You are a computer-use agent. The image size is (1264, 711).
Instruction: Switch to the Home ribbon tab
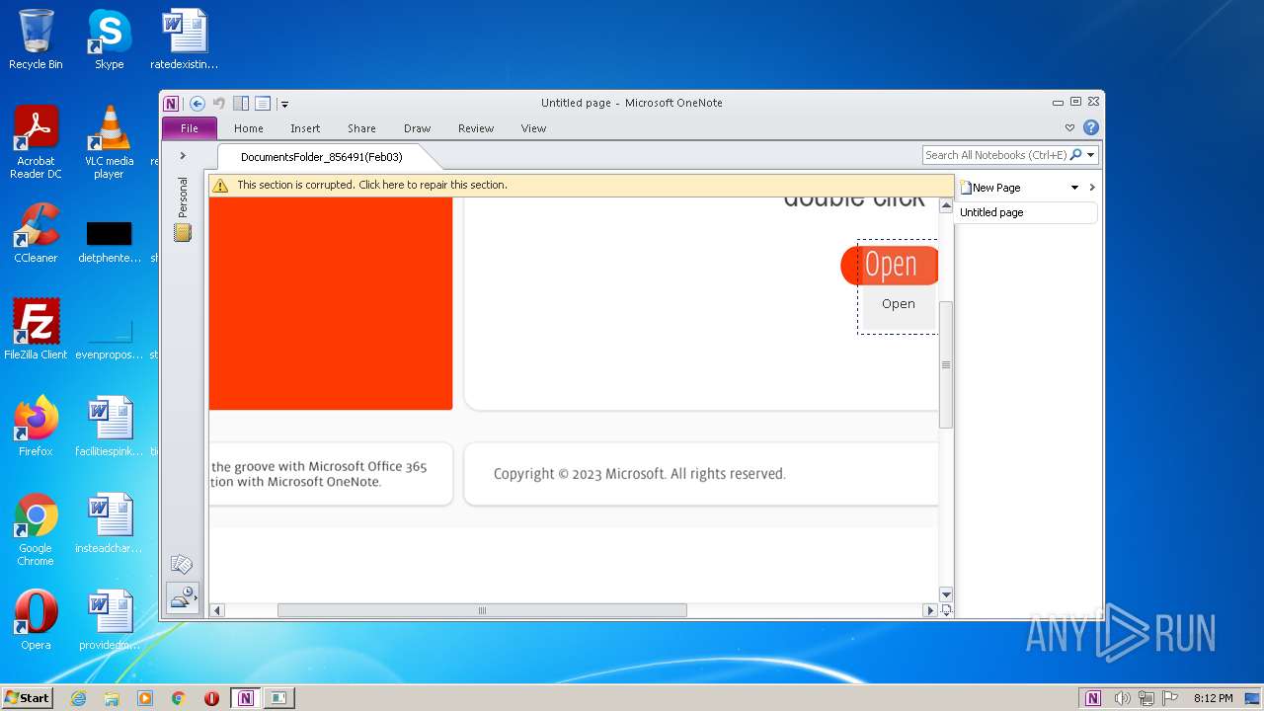click(249, 128)
